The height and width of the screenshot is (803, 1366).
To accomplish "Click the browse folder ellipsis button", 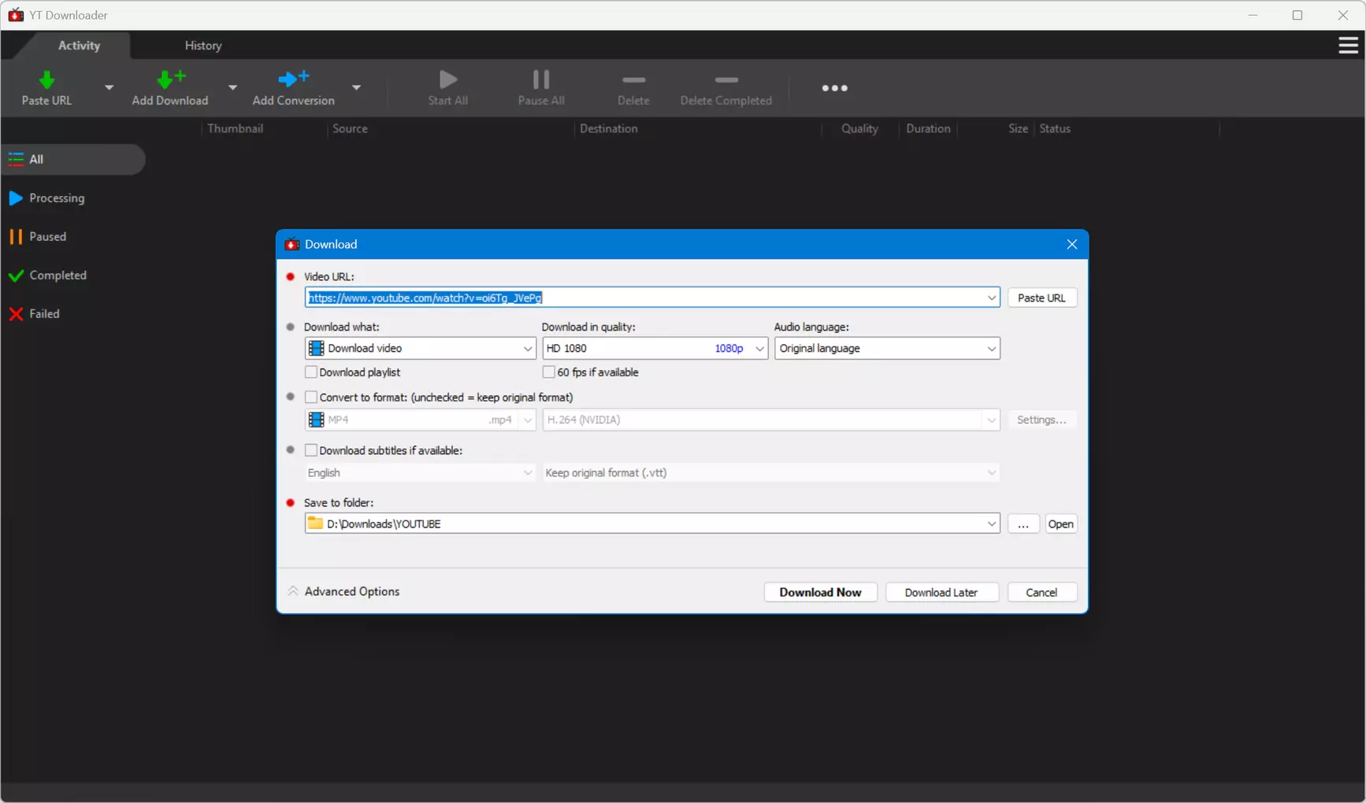I will [x=1023, y=524].
